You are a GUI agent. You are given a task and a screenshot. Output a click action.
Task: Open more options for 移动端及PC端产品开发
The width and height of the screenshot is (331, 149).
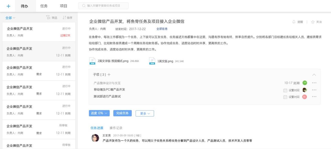click(314, 90)
